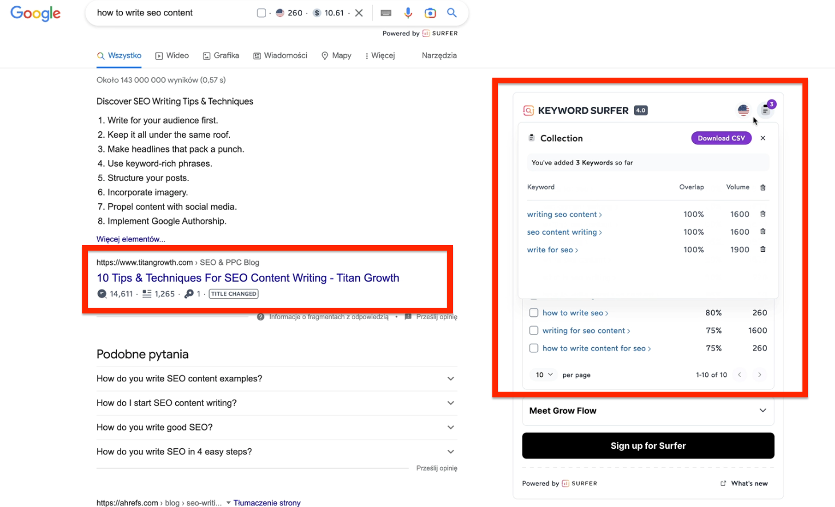
Task: Click the TITLE CHANGED badge
Action: [234, 294]
